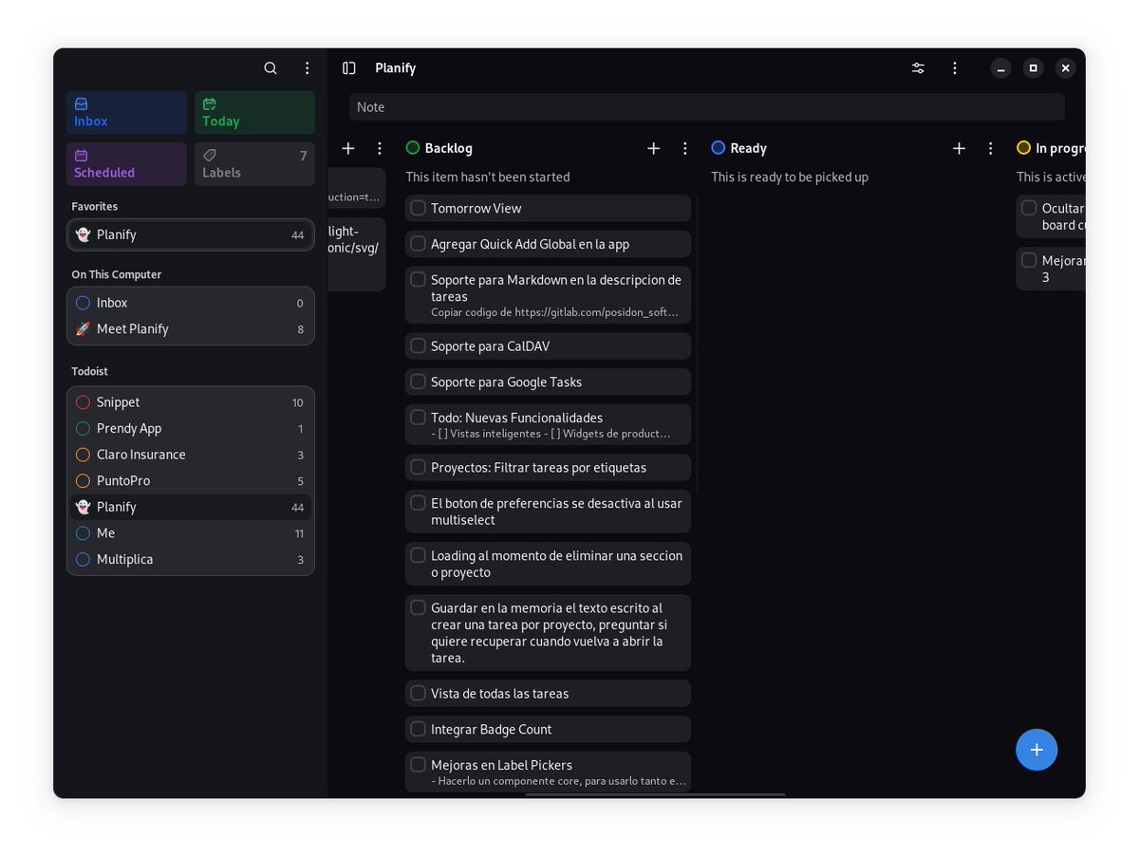Open view settings sliders icon
The width and height of the screenshot is (1139, 857).
[x=918, y=68]
